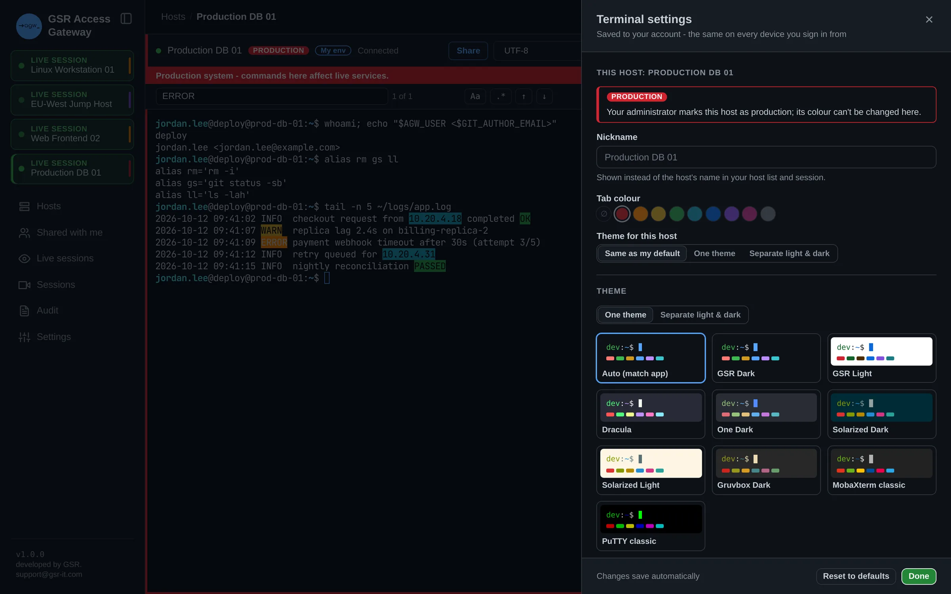Open the UTF-8 encoding dropdown
Viewport: 951px width, 594px height.
(537, 51)
